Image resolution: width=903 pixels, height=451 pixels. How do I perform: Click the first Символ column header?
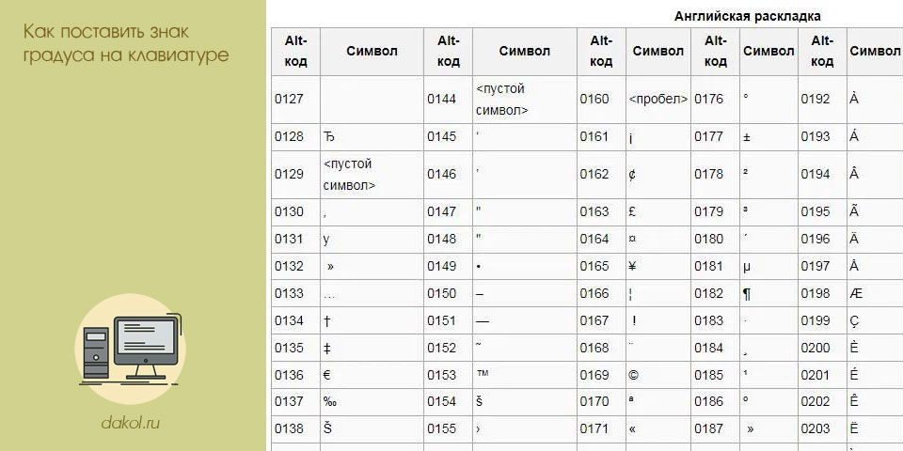tap(372, 51)
